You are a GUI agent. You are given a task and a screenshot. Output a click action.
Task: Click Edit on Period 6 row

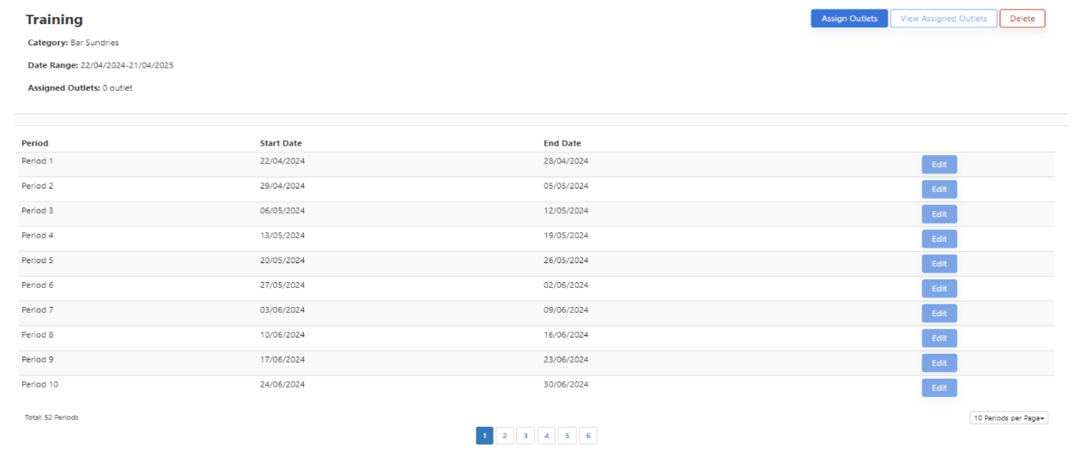pos(938,289)
